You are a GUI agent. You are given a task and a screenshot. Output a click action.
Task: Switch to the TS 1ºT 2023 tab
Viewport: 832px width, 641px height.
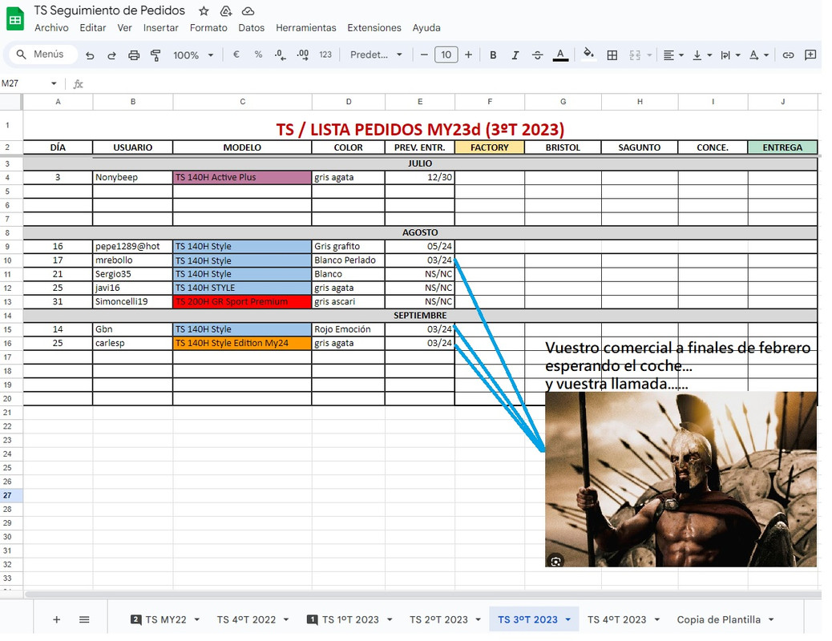[x=350, y=619]
